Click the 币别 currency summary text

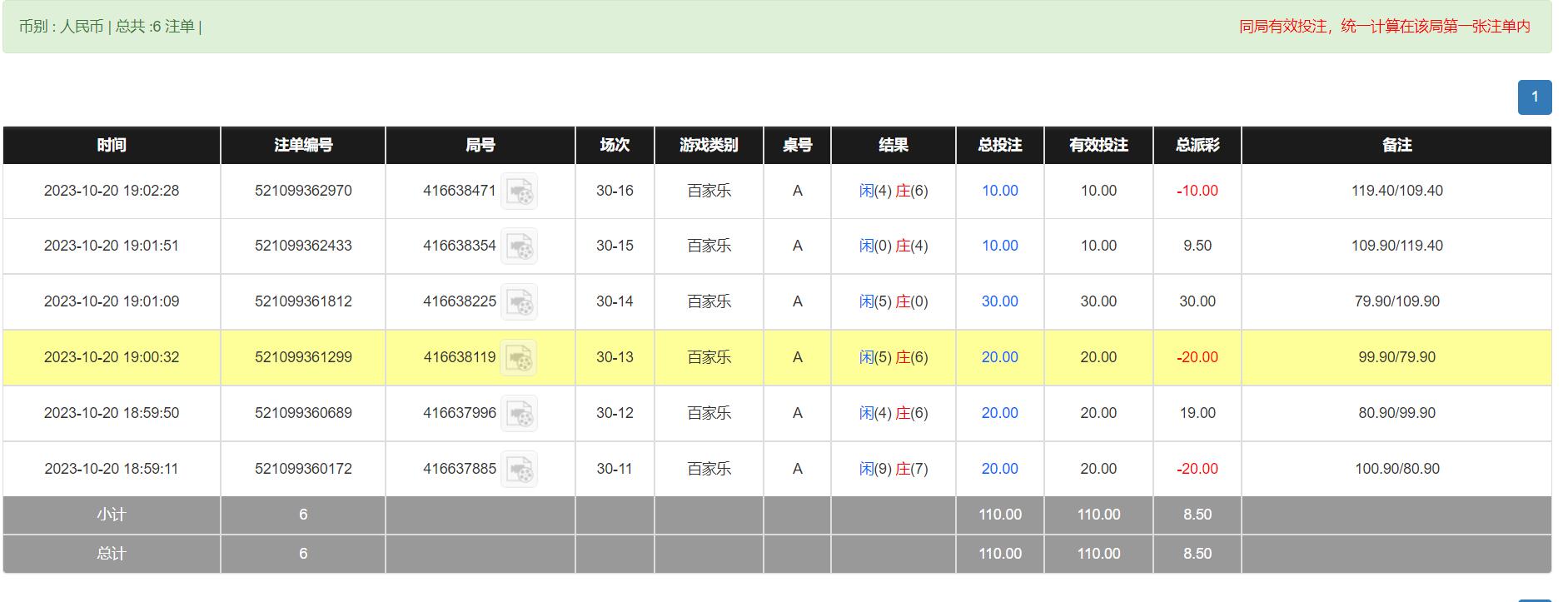(110, 27)
